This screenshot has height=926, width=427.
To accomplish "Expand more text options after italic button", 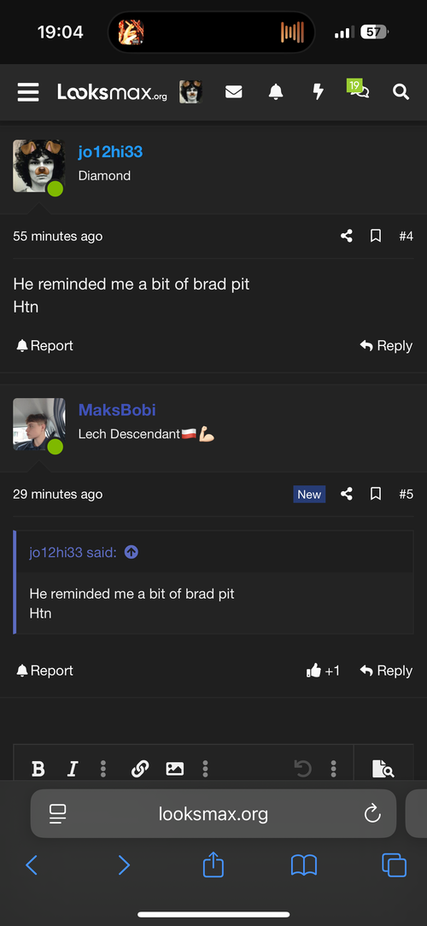I will pyautogui.click(x=103, y=768).
